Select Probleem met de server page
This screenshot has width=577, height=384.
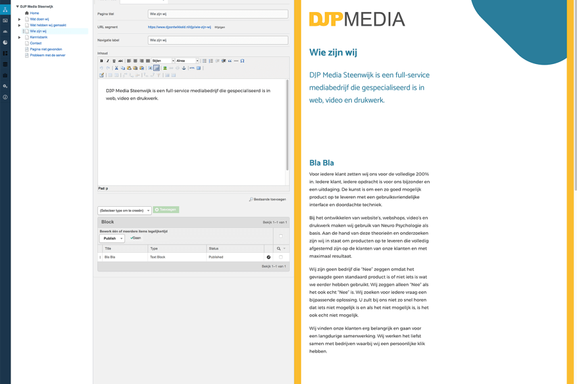click(x=47, y=55)
